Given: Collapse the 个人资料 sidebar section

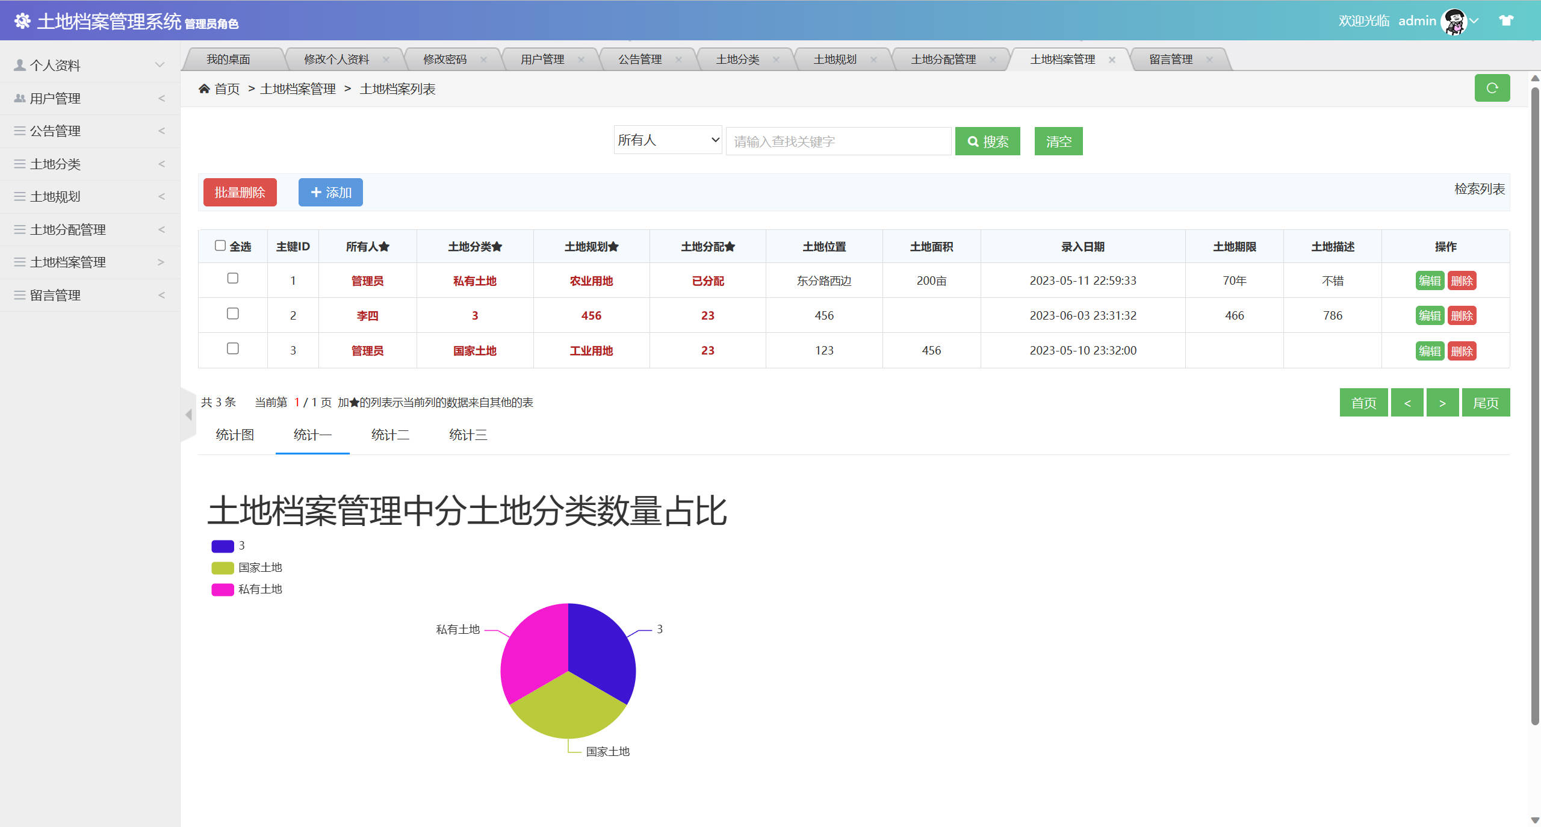Looking at the screenshot, I should (x=159, y=65).
